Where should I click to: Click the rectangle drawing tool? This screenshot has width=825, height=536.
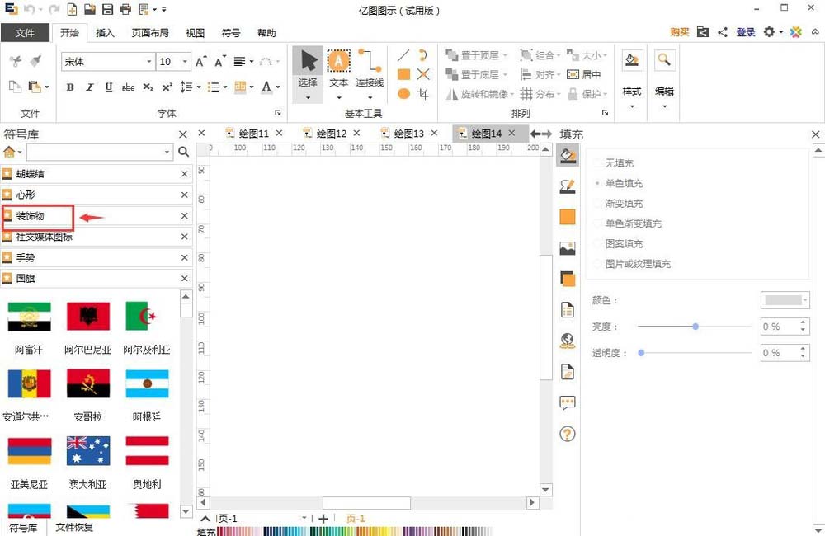403,74
